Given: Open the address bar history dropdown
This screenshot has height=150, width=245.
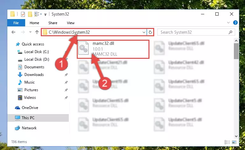Looking at the screenshot, I should [x=144, y=32].
